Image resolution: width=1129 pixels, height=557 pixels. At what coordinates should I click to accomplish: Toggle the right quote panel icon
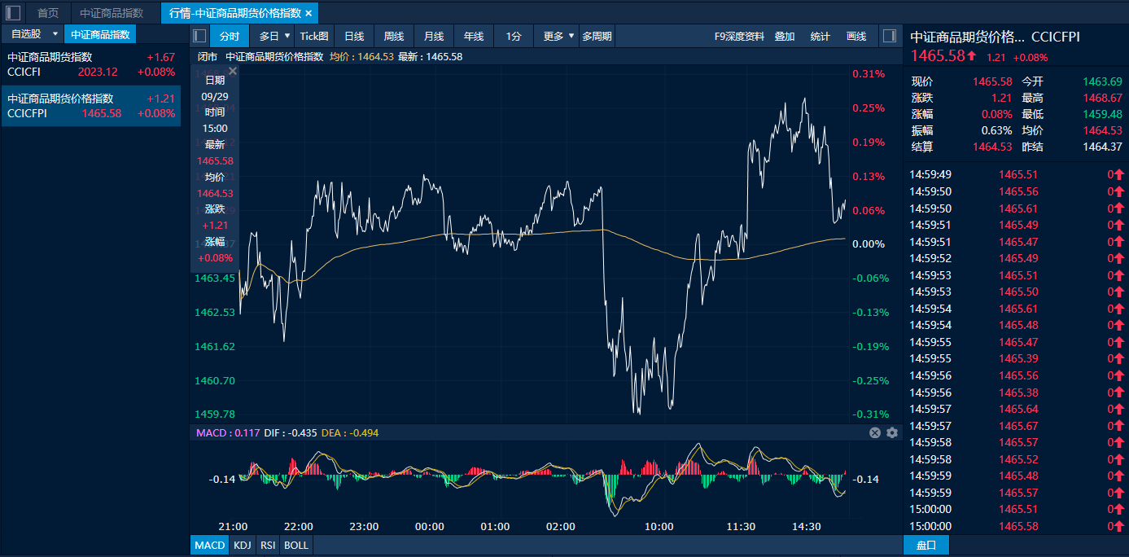coord(890,36)
